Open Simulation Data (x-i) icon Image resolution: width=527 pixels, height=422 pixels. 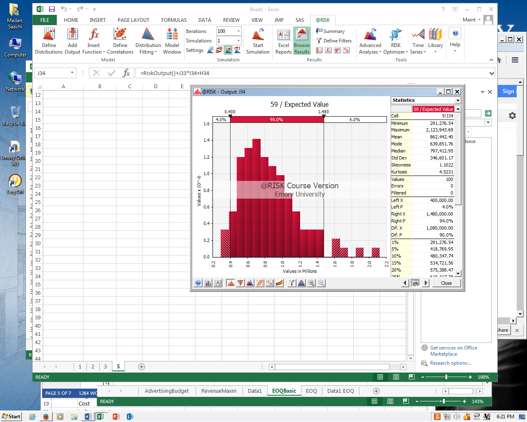pos(328,50)
